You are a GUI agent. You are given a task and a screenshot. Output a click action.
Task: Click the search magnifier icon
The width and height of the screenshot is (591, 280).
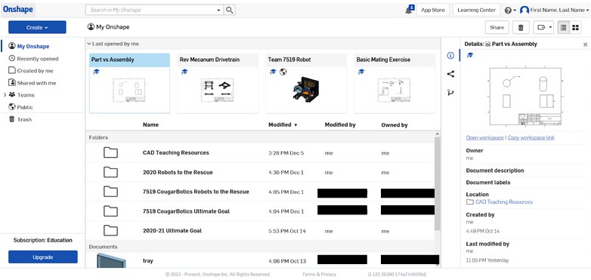(x=230, y=10)
